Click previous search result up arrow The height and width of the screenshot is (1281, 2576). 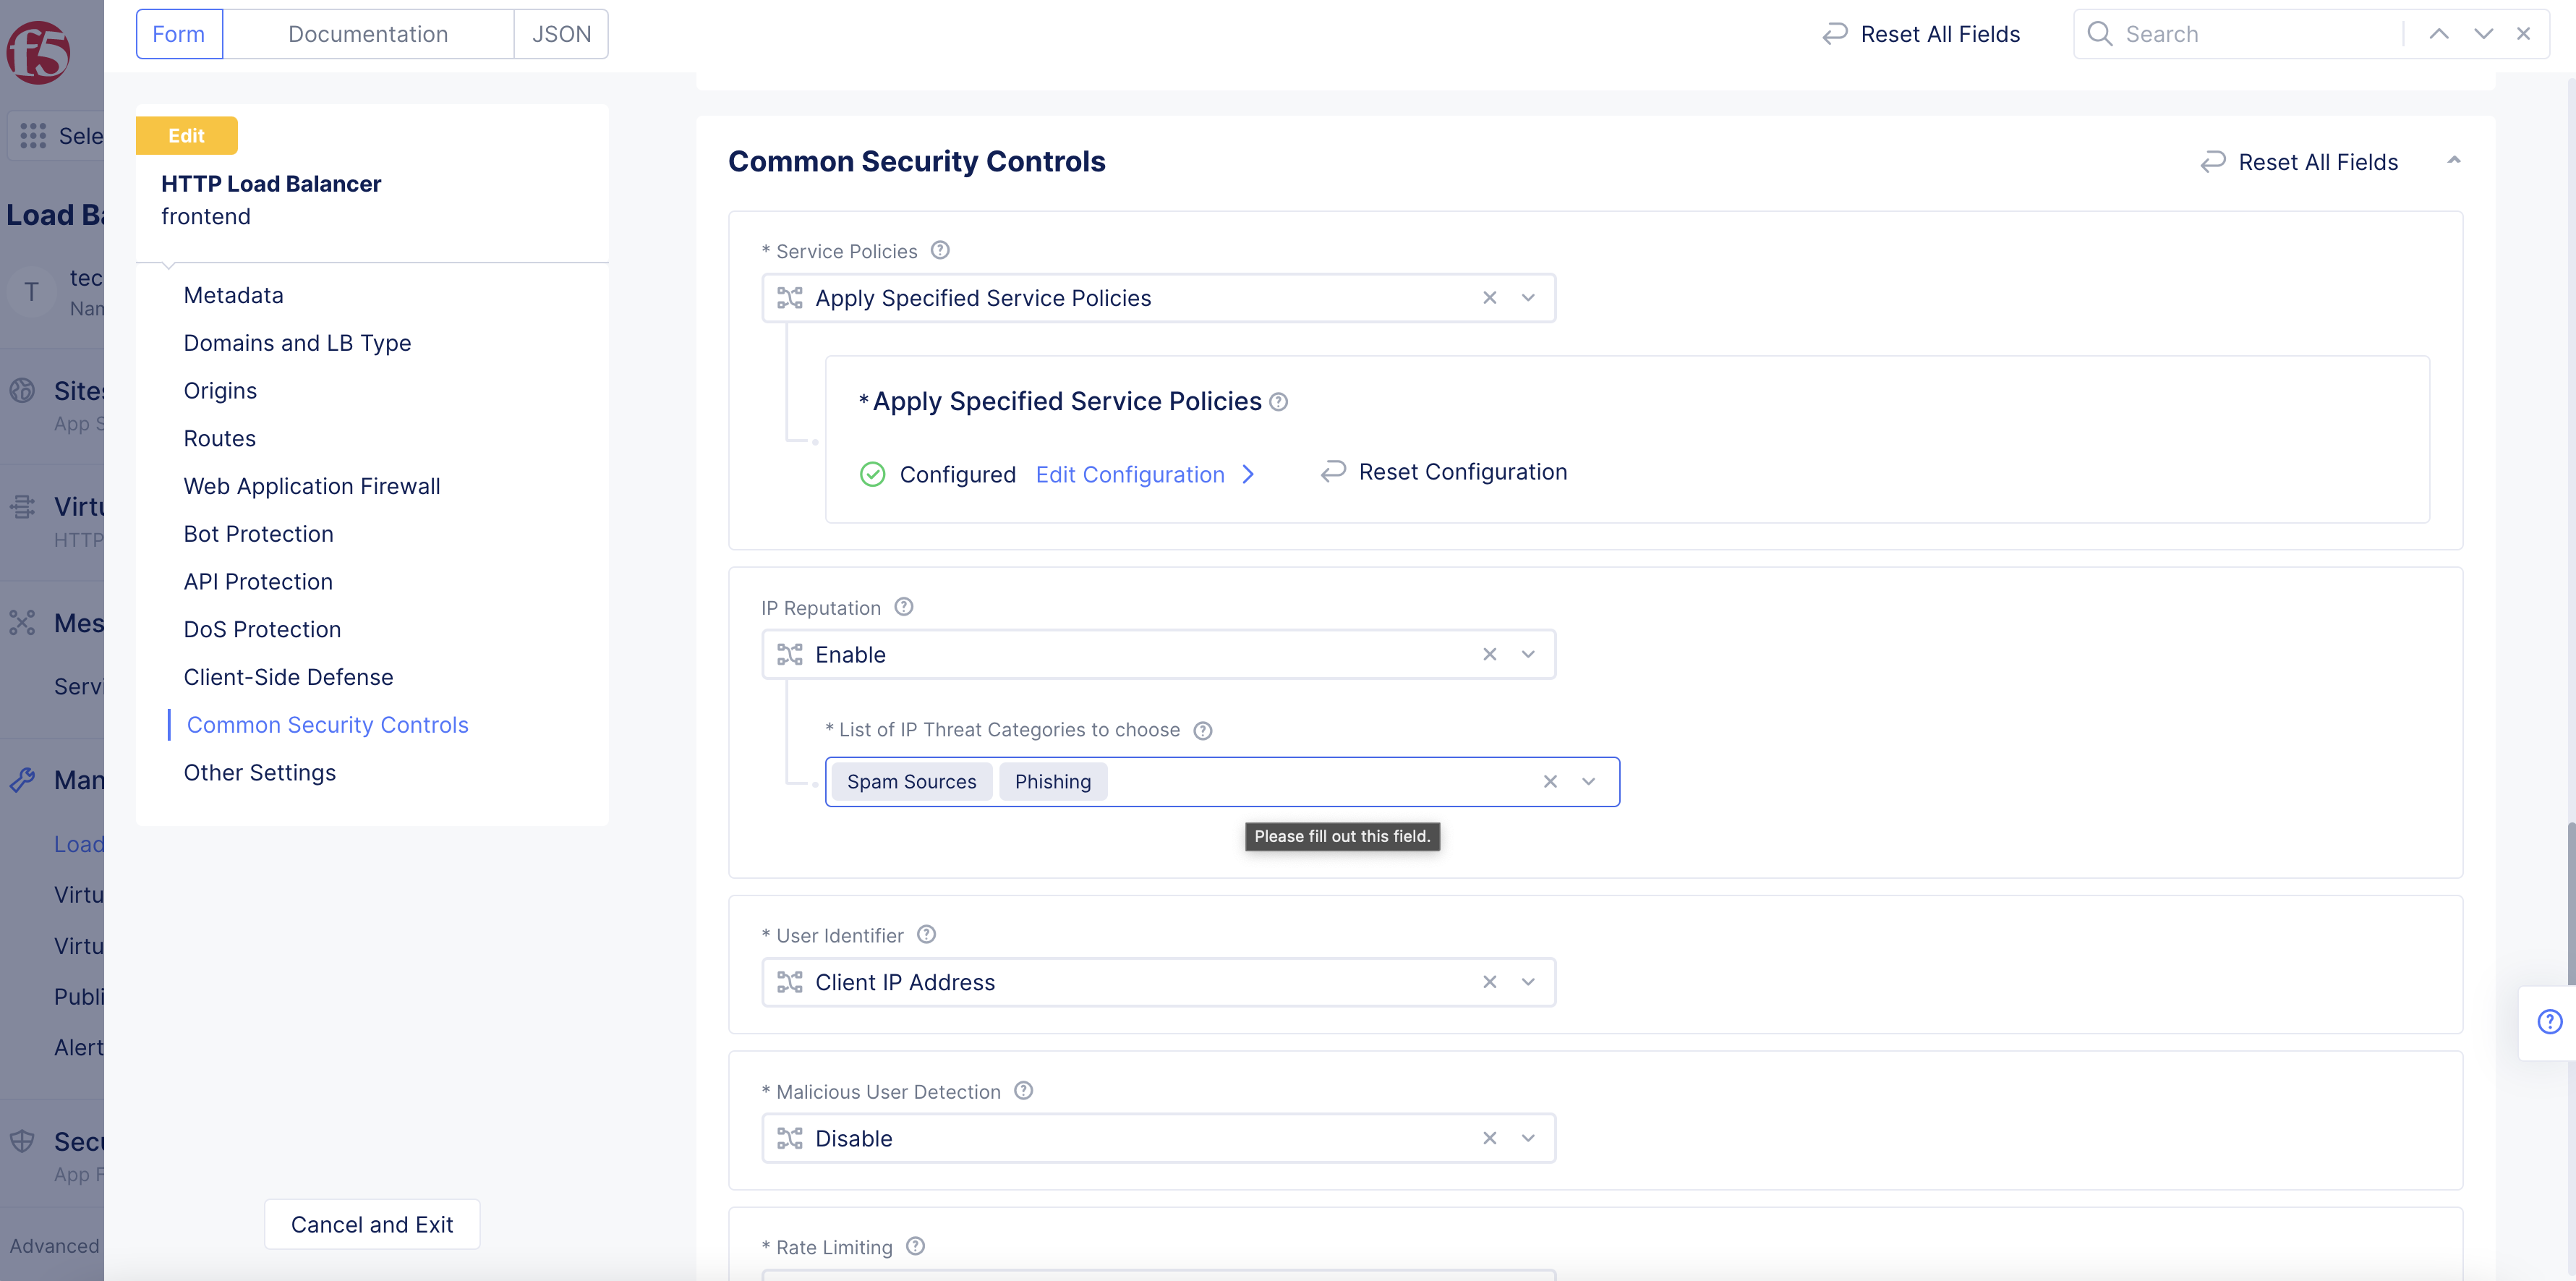coord(2438,34)
